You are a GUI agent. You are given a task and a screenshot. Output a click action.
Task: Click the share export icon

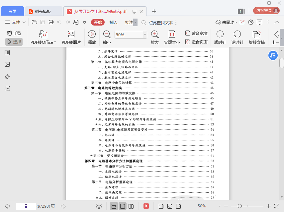tap(242, 22)
